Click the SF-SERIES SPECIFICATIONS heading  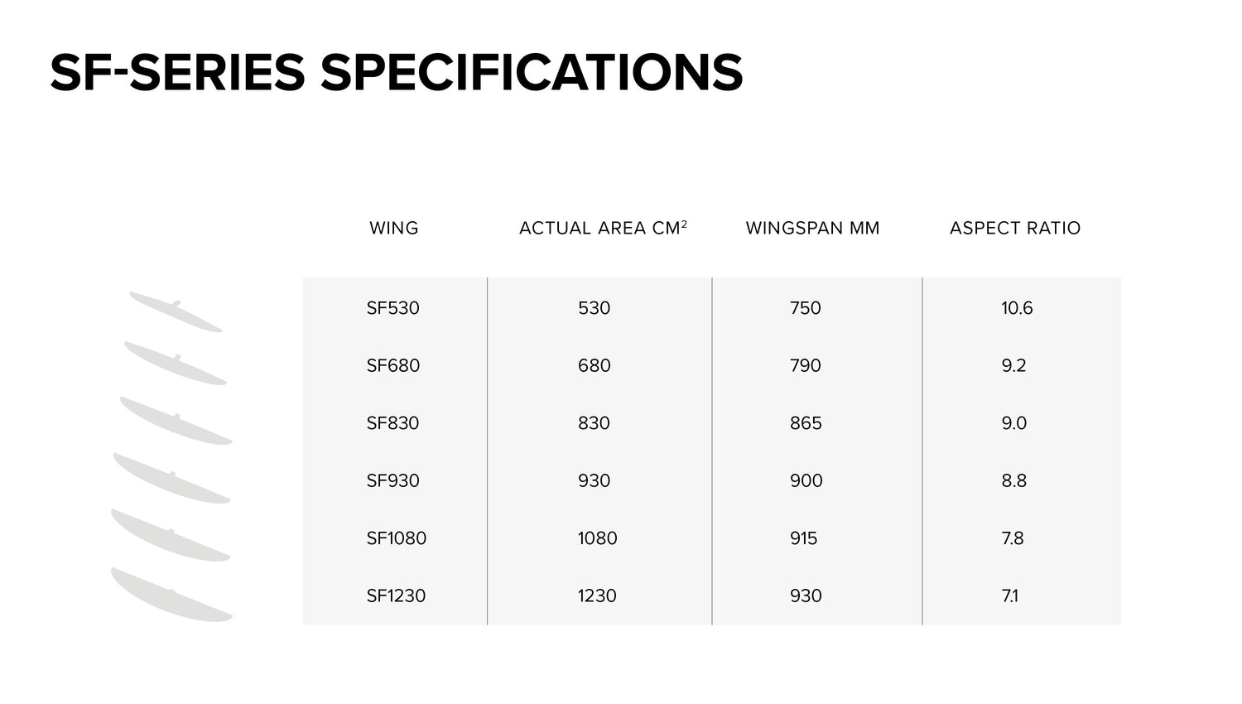[x=397, y=72]
